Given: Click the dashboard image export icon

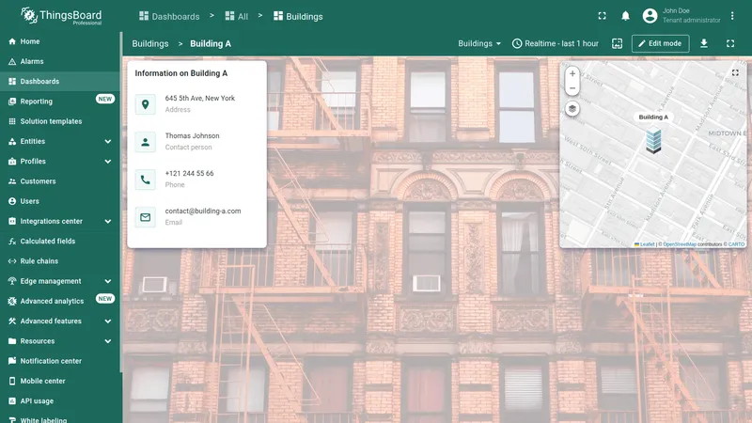Looking at the screenshot, I should 618,43.
